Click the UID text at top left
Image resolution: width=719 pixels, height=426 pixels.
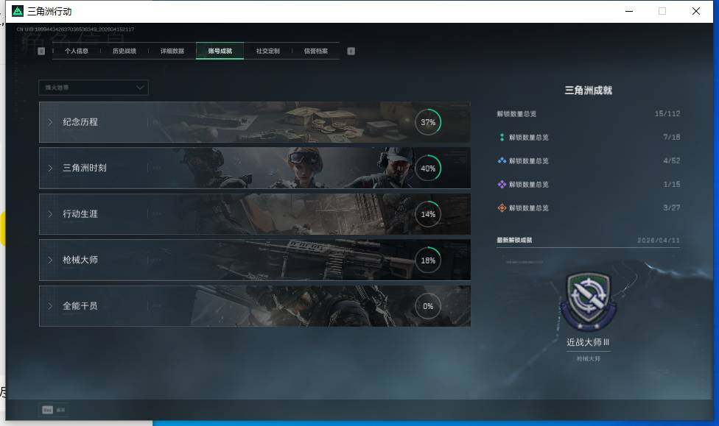click(x=75, y=29)
